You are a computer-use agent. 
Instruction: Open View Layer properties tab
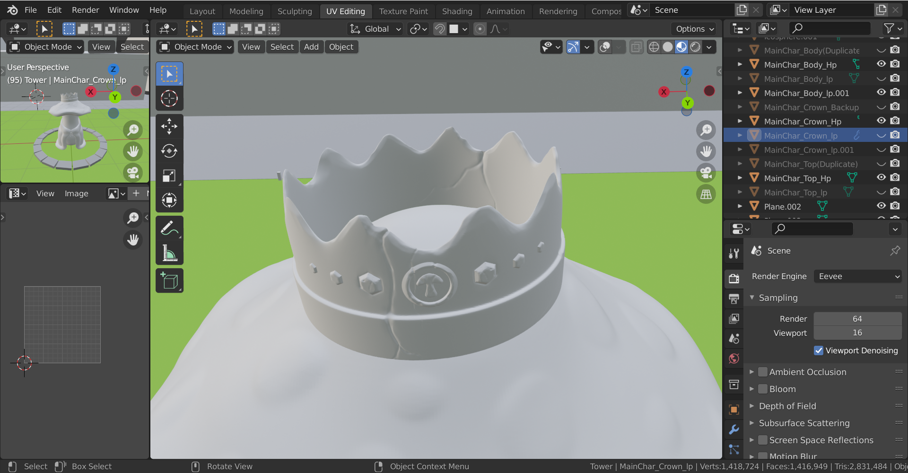pos(734,318)
